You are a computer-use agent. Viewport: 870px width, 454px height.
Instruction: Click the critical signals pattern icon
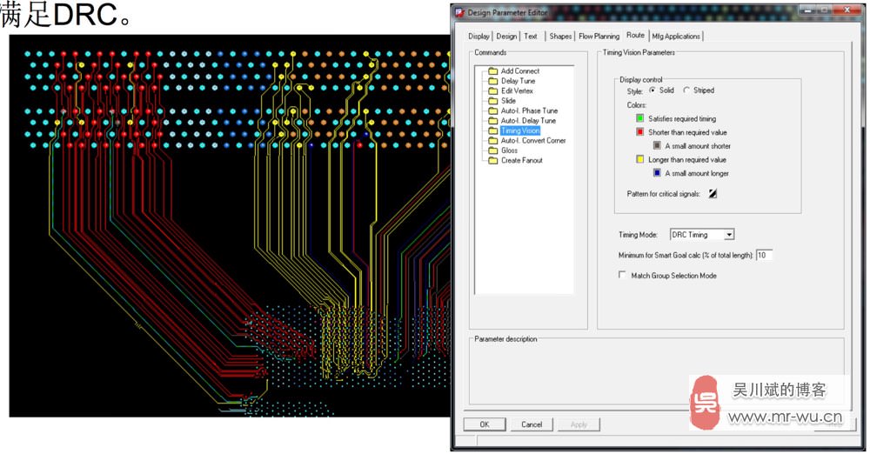713,194
